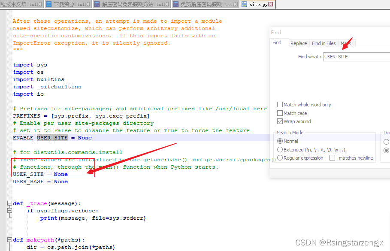This screenshot has height=251, width=390.
Task: Click the Find what input field
Action: tap(357, 57)
